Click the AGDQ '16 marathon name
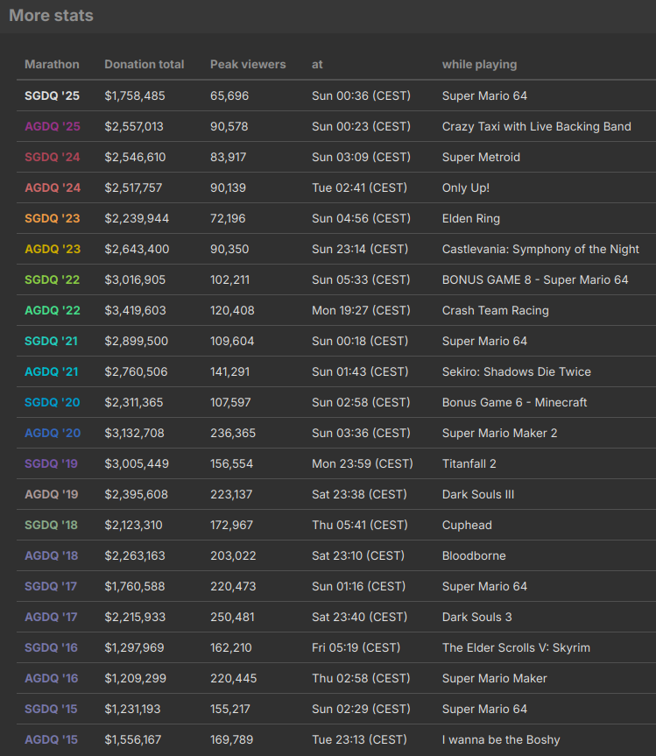This screenshot has width=656, height=756. (x=51, y=678)
